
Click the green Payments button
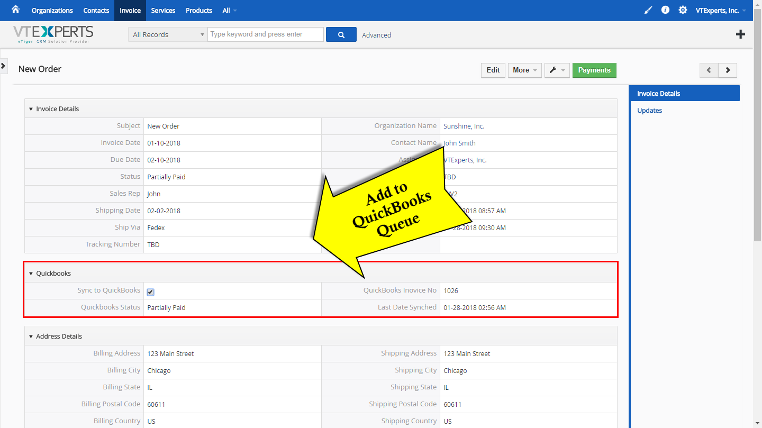coord(594,70)
